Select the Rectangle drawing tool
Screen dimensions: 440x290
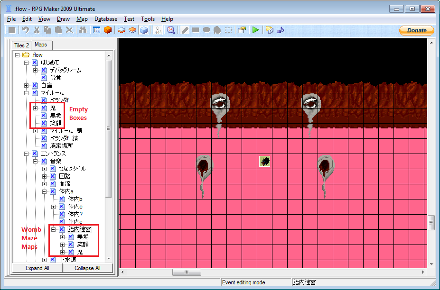point(196,30)
